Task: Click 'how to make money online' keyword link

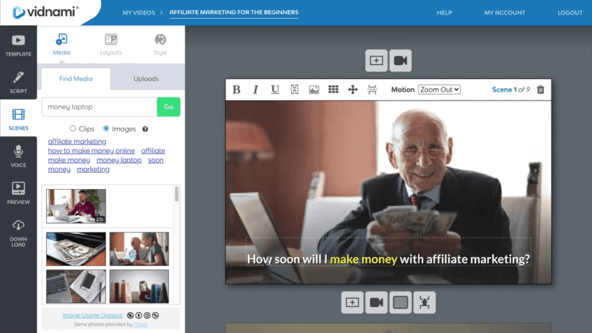Action: click(x=91, y=151)
